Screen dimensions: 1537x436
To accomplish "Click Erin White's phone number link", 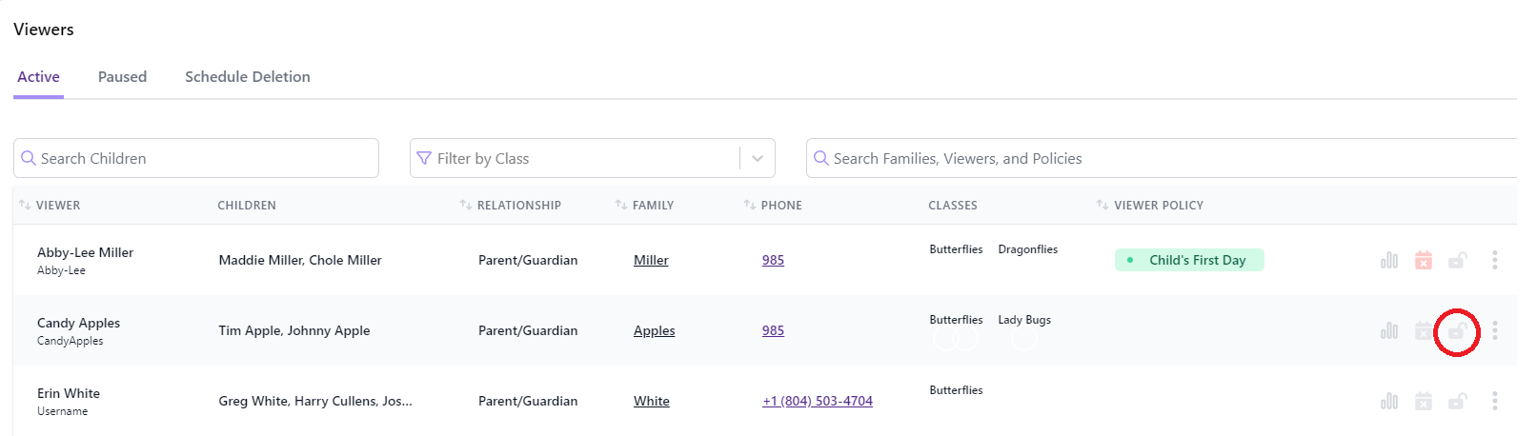I will (818, 401).
